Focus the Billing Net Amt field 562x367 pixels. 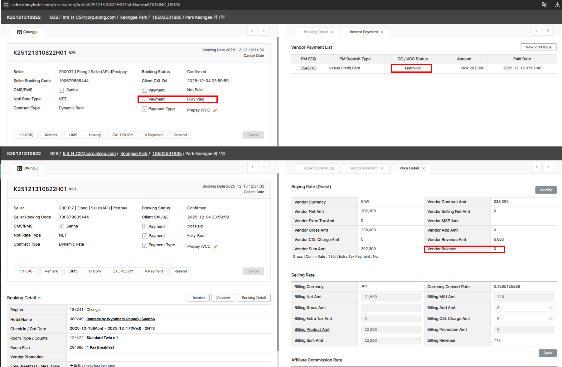click(x=390, y=297)
